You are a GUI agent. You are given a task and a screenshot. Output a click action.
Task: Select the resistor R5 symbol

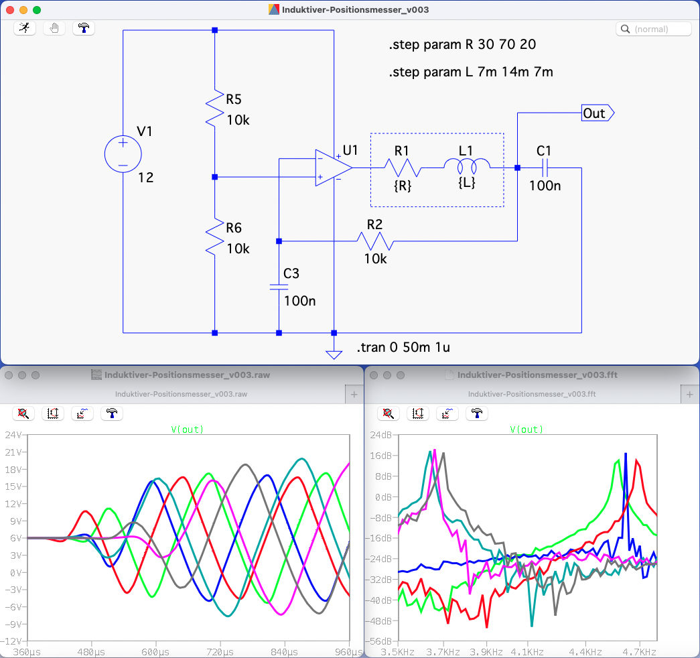(x=215, y=109)
